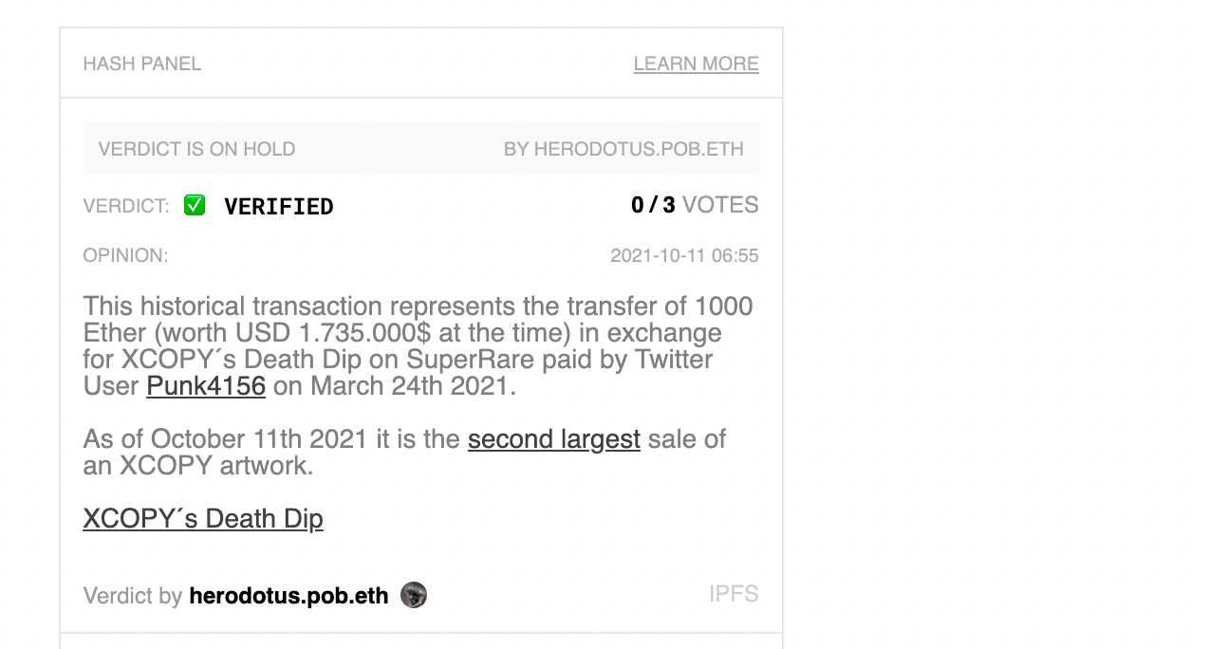Follow the 'second largest' sale link
The height and width of the screenshot is (649, 1209).
(x=554, y=439)
